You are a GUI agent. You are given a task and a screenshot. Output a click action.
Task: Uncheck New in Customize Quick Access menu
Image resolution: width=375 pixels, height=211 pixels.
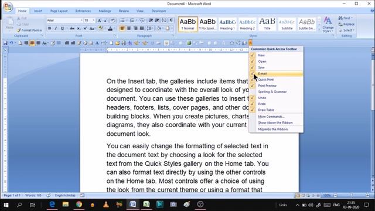(x=276, y=55)
